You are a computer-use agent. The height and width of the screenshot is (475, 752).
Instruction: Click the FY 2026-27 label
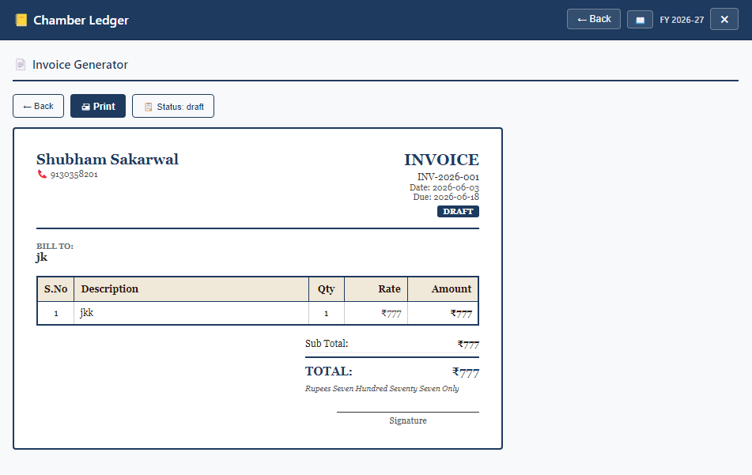(682, 20)
